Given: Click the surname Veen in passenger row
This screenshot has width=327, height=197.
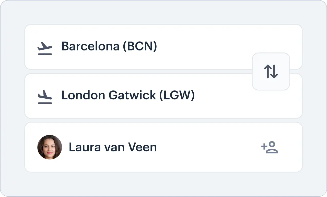Looking at the screenshot, I should pyautogui.click(x=142, y=147).
